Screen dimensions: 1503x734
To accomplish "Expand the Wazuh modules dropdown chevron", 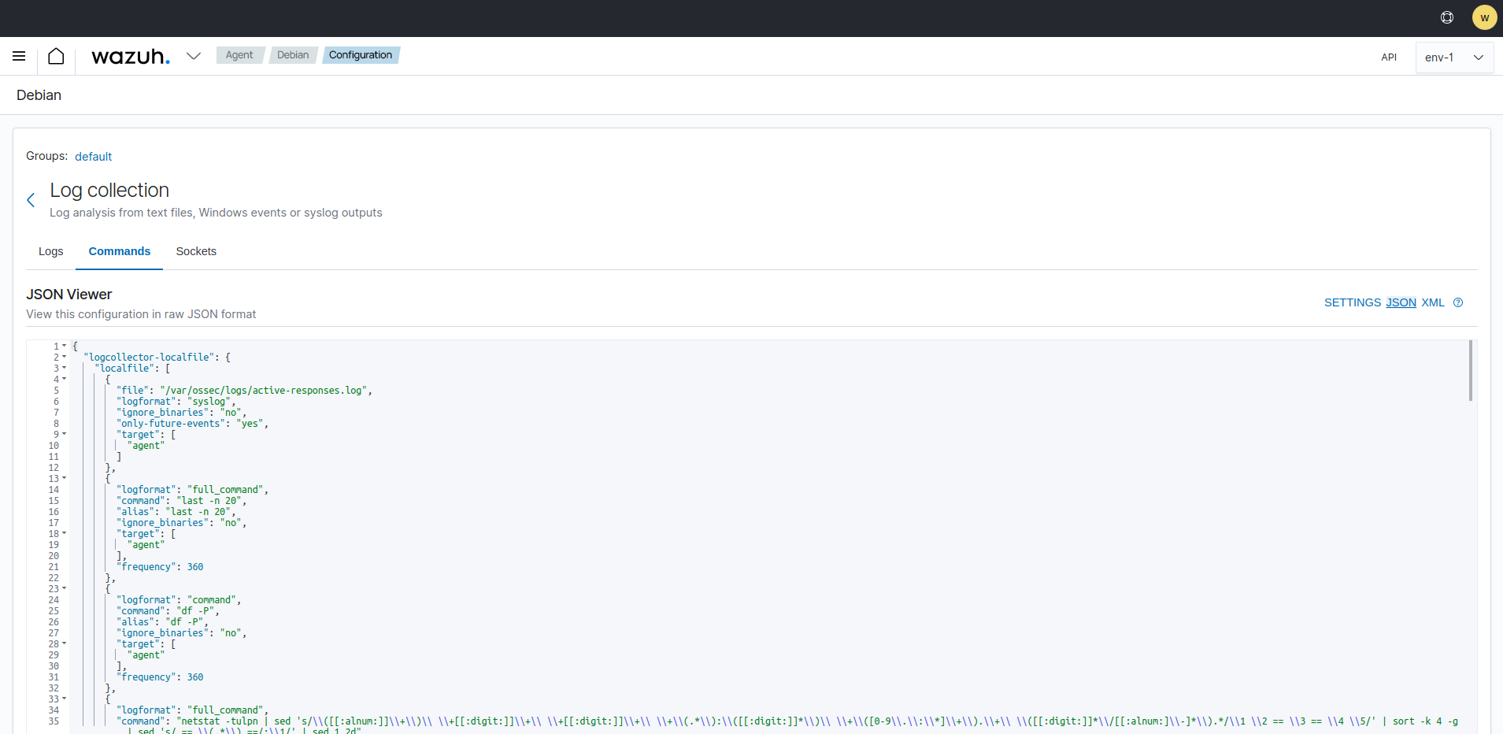I will [x=194, y=56].
